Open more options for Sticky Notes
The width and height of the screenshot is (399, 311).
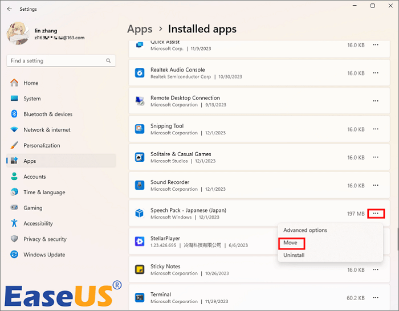[376, 269]
